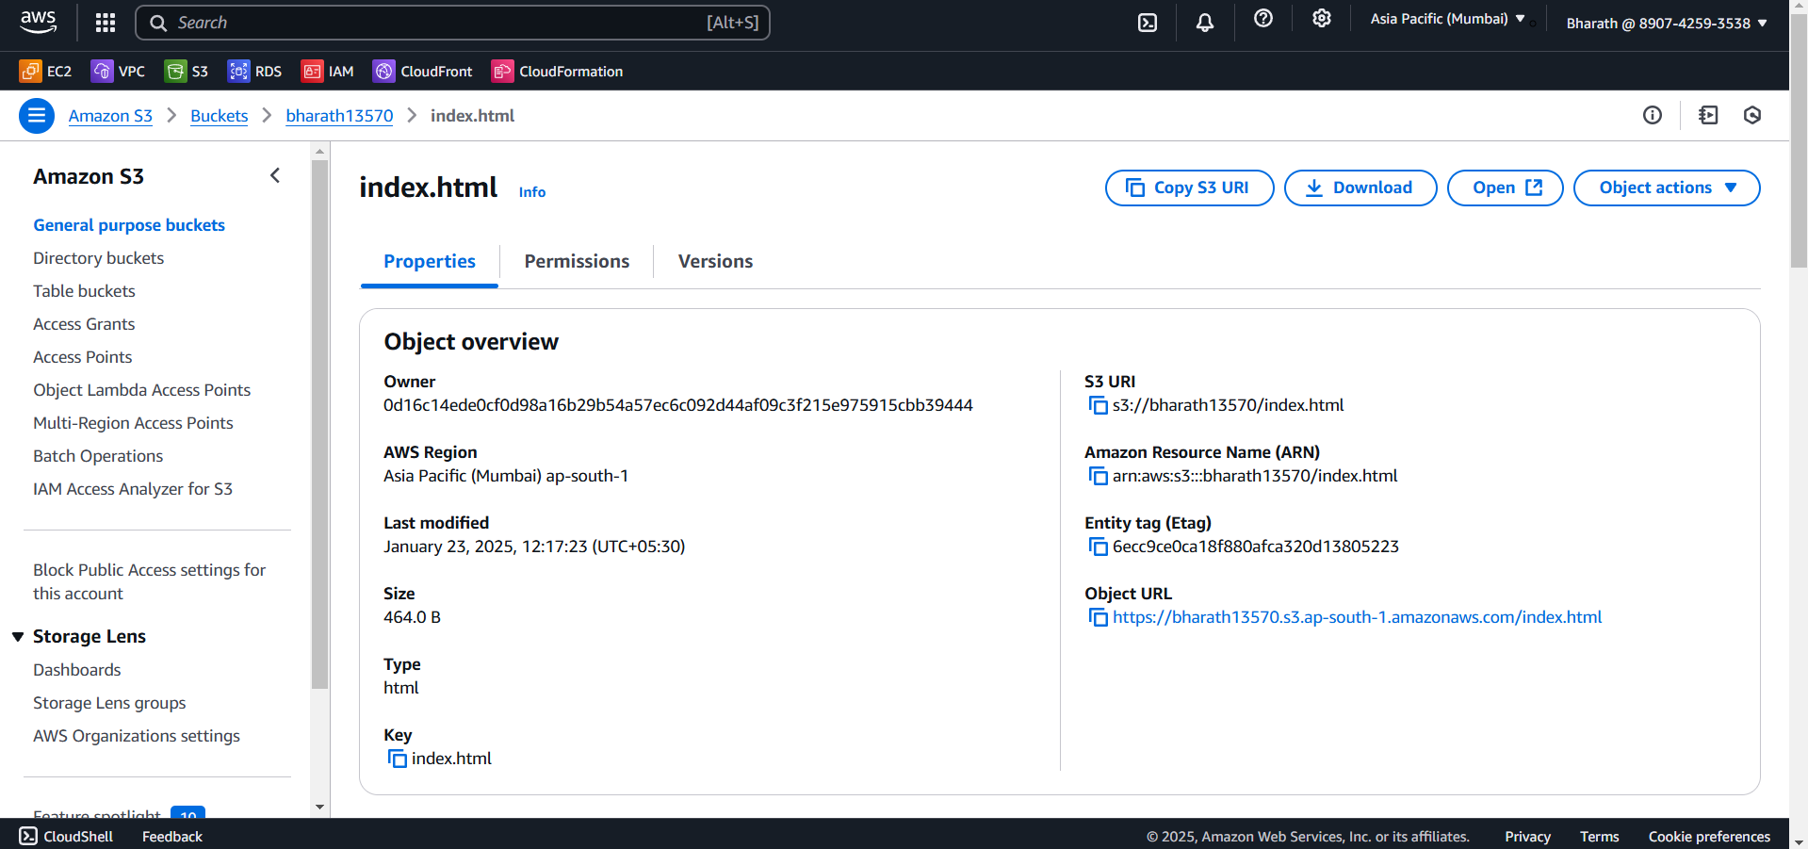This screenshot has width=1808, height=849.
Task: Open CloudFront service shortcut
Action: pos(423,71)
